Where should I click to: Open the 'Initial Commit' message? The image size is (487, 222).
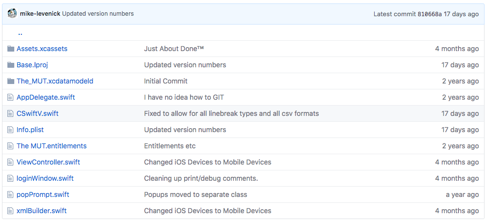166,81
